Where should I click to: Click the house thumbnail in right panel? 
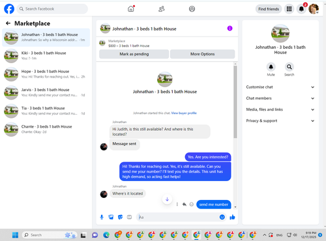tap(280, 33)
